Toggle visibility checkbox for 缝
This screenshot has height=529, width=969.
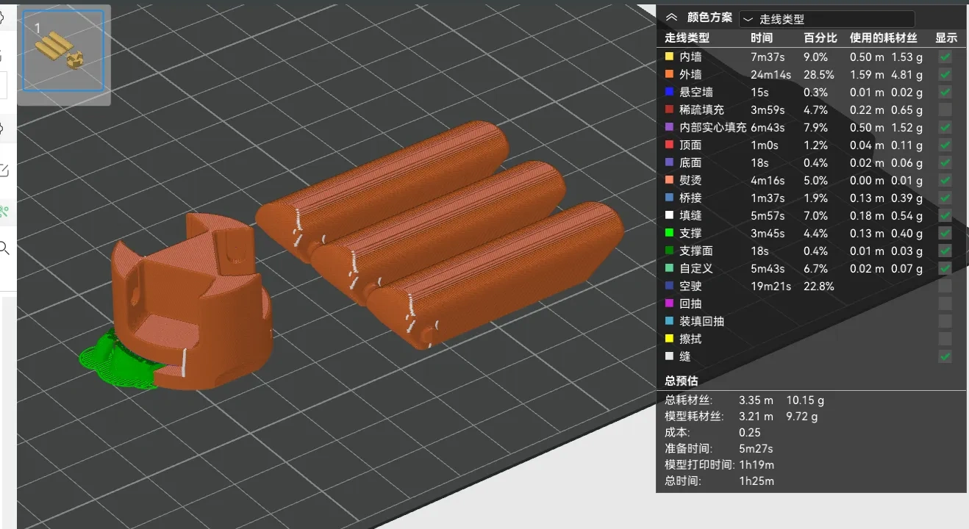point(945,356)
